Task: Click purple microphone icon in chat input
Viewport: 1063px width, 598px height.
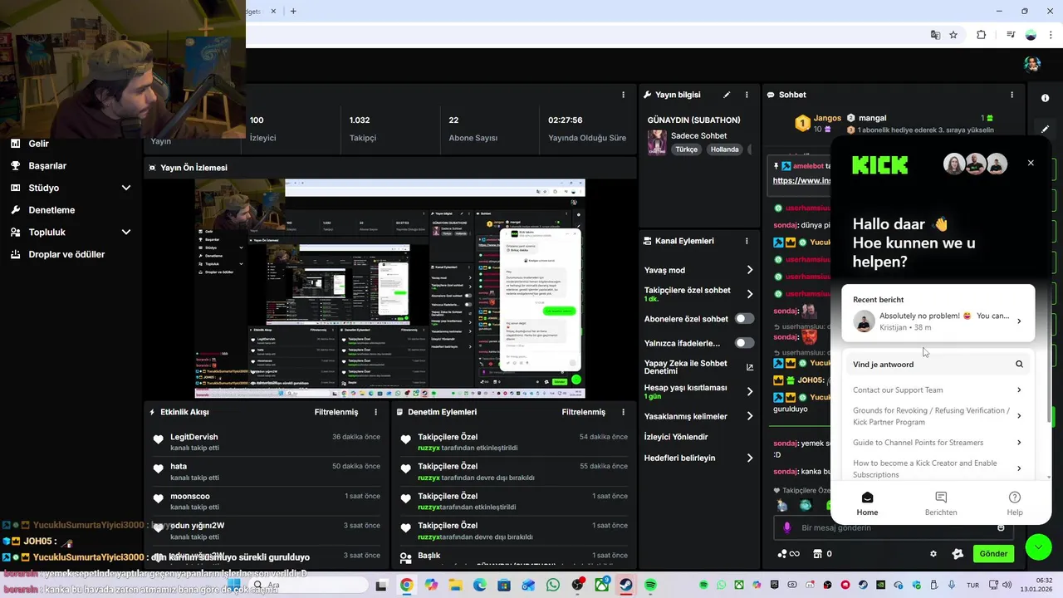Action: coord(787,527)
